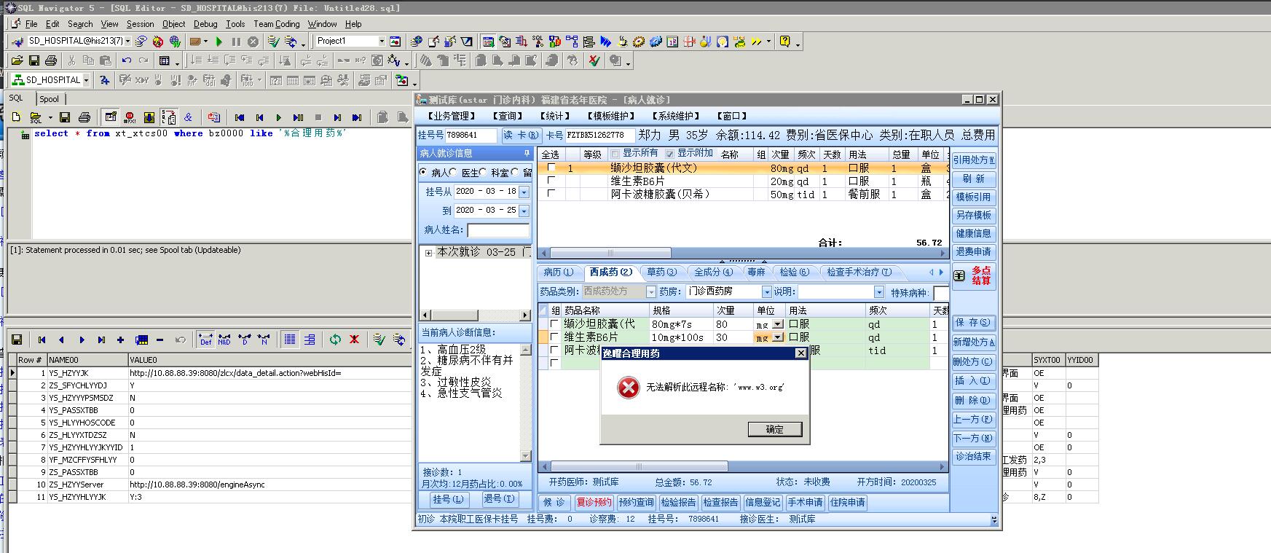Tick the checkbox for 缬沙坦胶囊(代文) in prescription list
Image resolution: width=1271 pixels, height=553 pixels.
click(551, 168)
